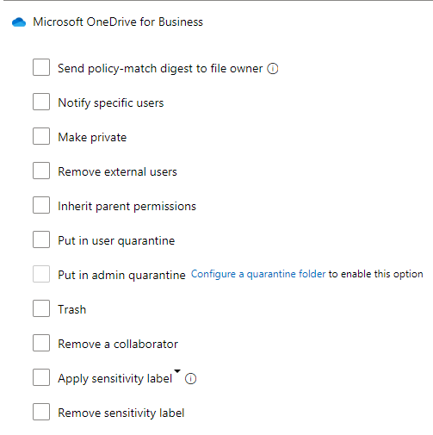The height and width of the screenshot is (435, 433).
Task: Check the Apply sensitivity label box
Action: click(41, 377)
